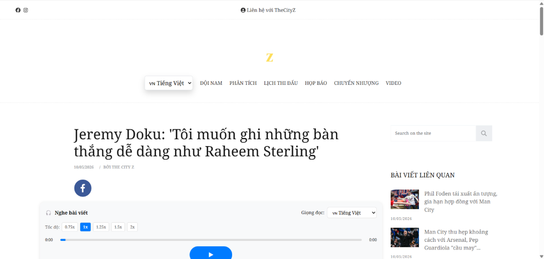Image resolution: width=544 pixels, height=259 pixels.
Task: Open the Pep Guardiola article thumbnail
Action: (x=405, y=237)
